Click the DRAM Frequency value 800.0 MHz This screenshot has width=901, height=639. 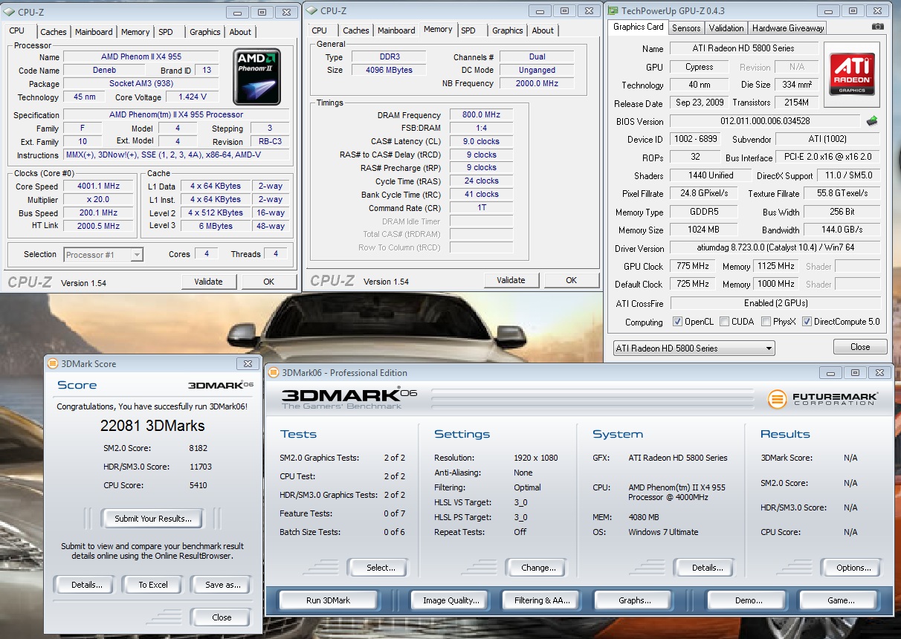tap(482, 115)
